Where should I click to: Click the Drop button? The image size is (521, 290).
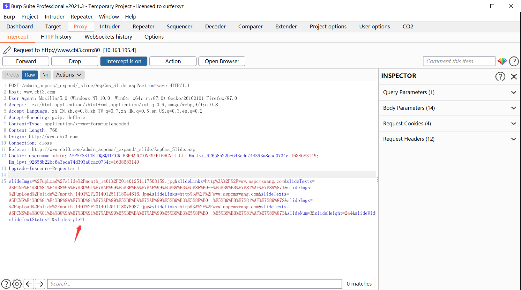click(75, 61)
